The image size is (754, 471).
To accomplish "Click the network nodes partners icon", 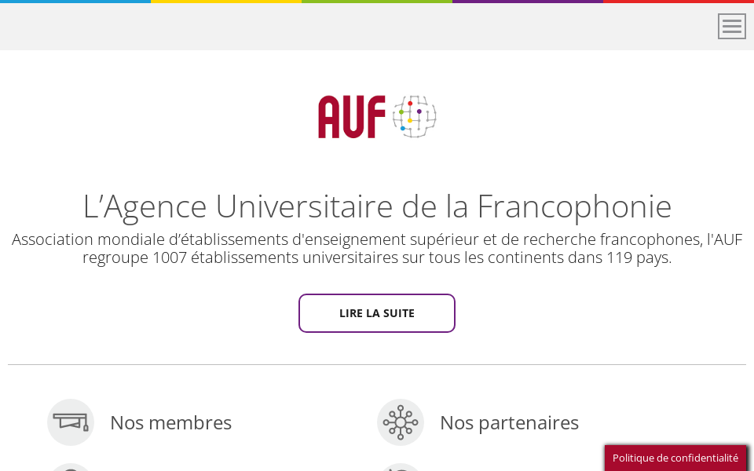I will point(401,422).
